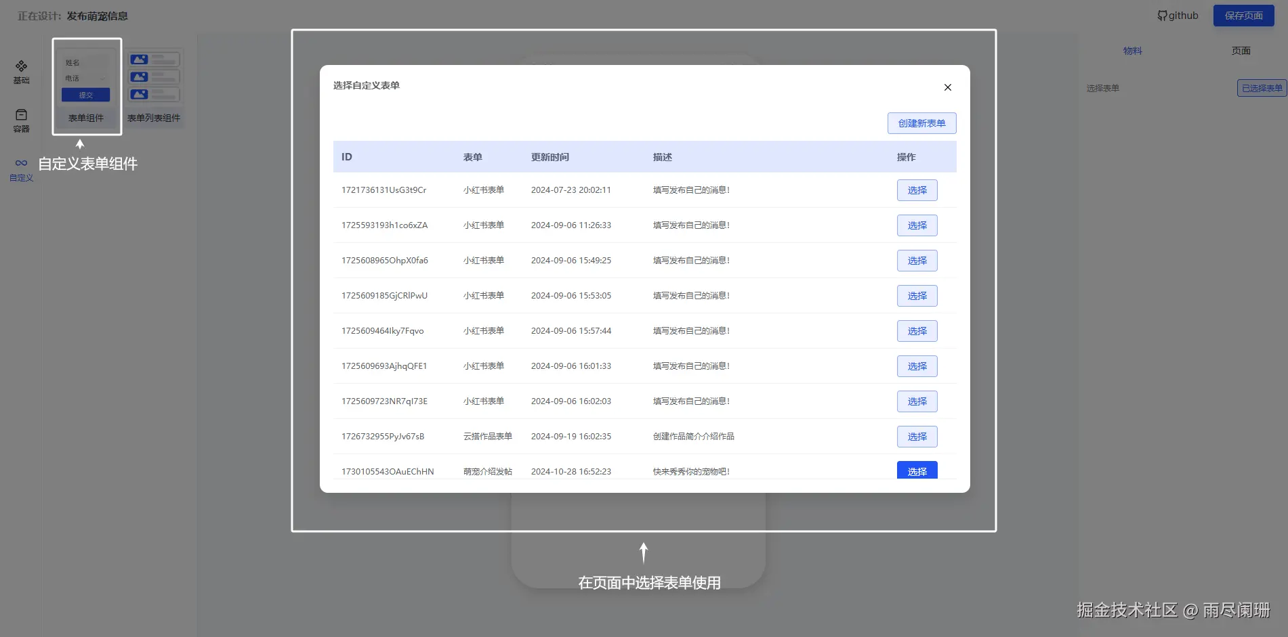Click ID cell 1725593193h1co6xZA
This screenshot has width=1288, height=637.
(385, 225)
